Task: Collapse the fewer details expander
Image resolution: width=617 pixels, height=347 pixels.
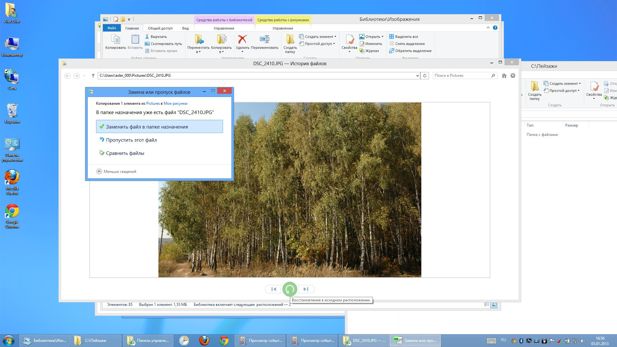Action: click(99, 172)
